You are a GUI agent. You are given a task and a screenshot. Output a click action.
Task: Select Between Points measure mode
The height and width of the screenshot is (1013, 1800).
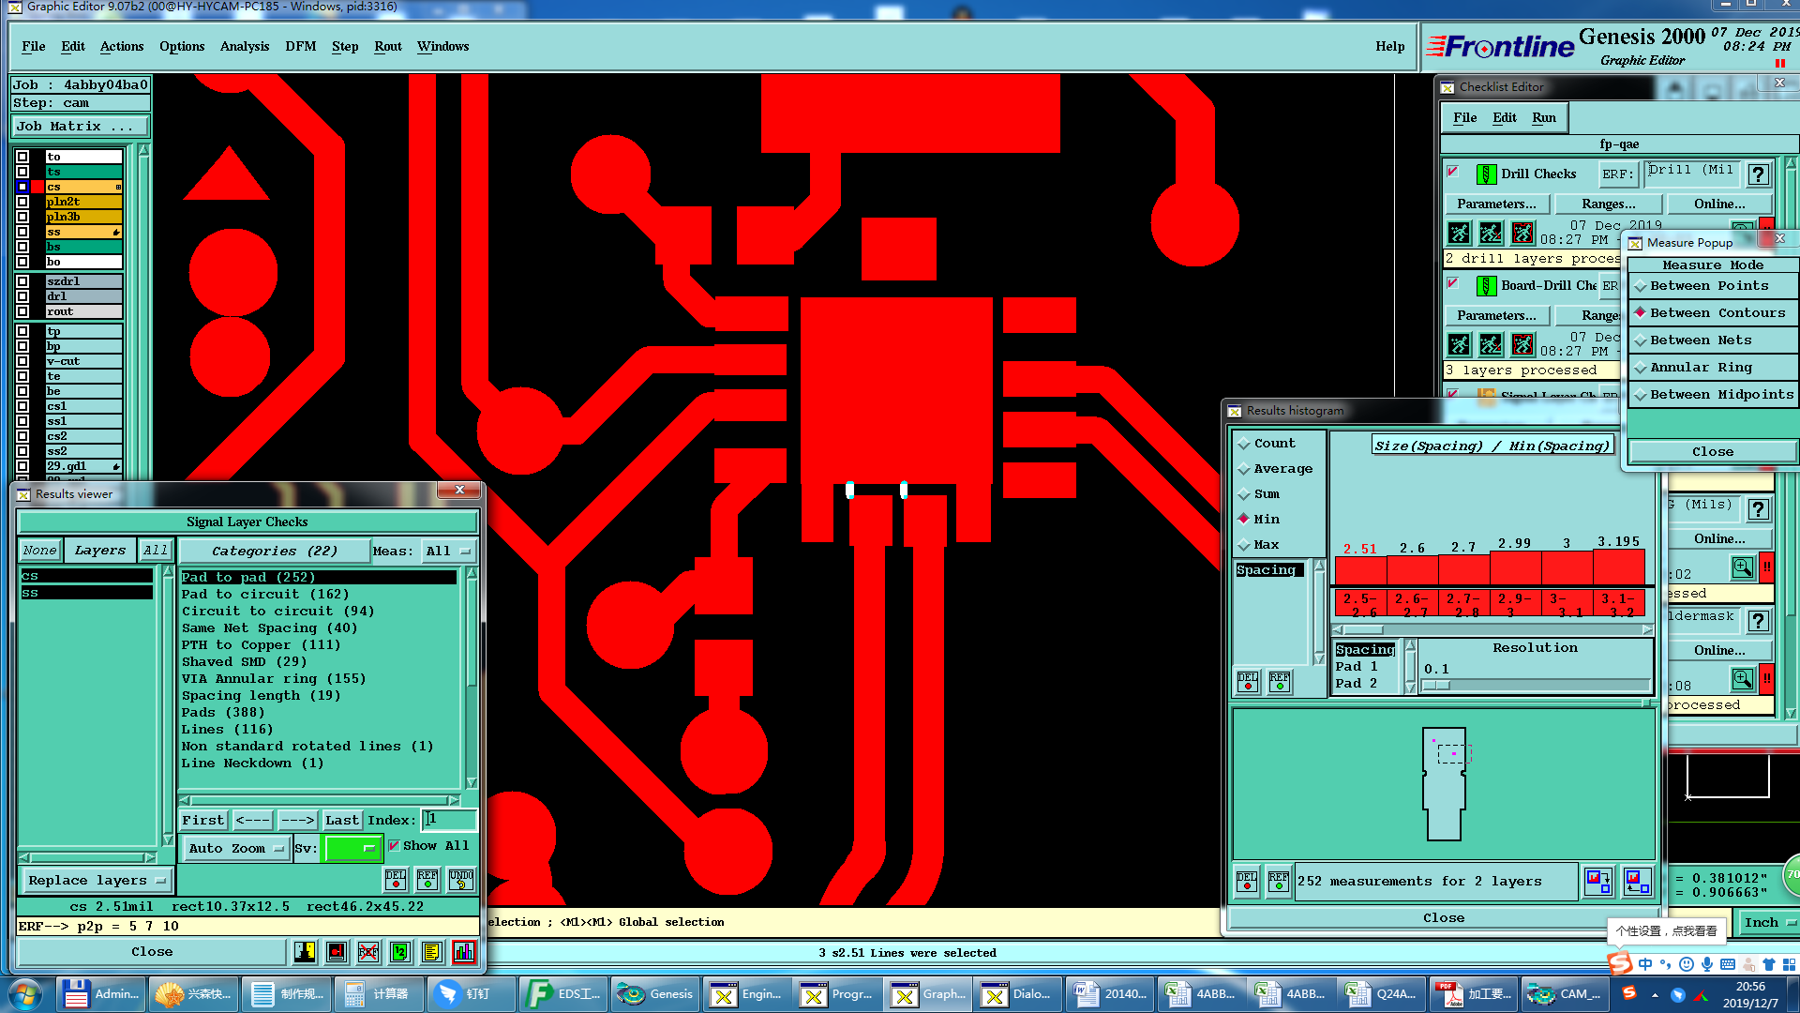[x=1709, y=286]
